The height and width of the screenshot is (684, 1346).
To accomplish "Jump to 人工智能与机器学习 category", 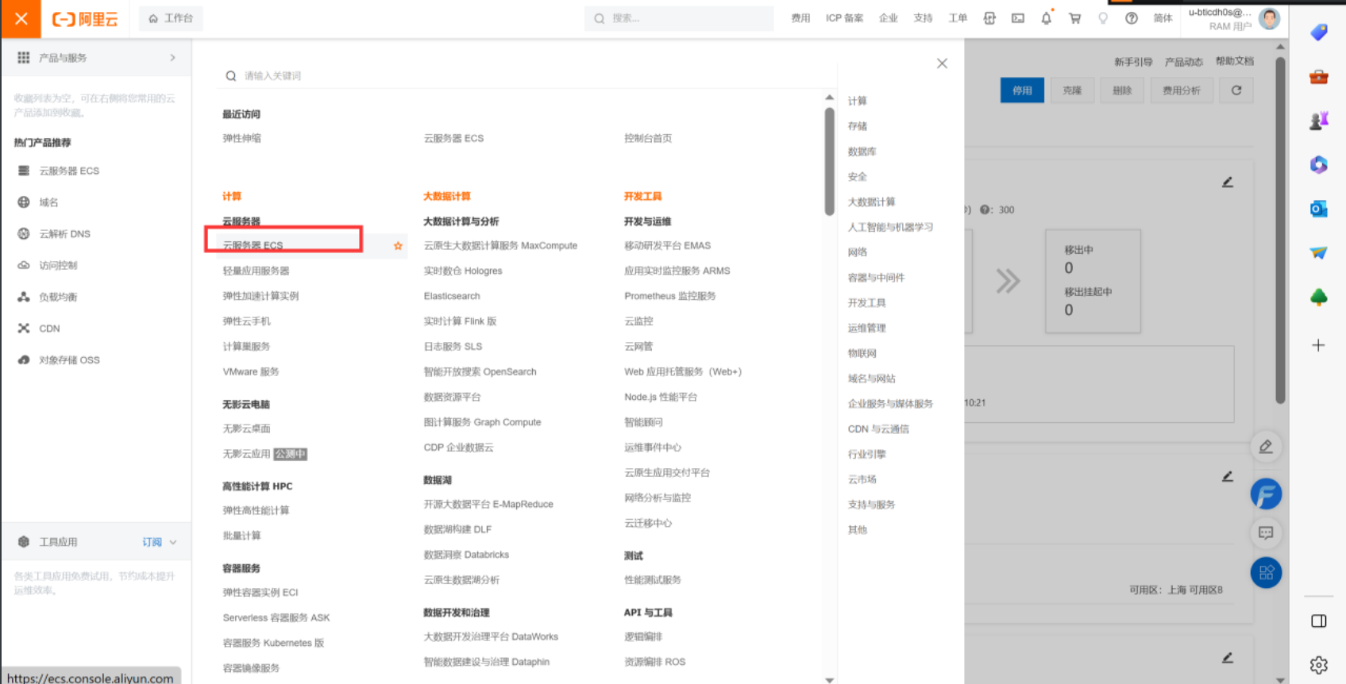I will (x=890, y=227).
